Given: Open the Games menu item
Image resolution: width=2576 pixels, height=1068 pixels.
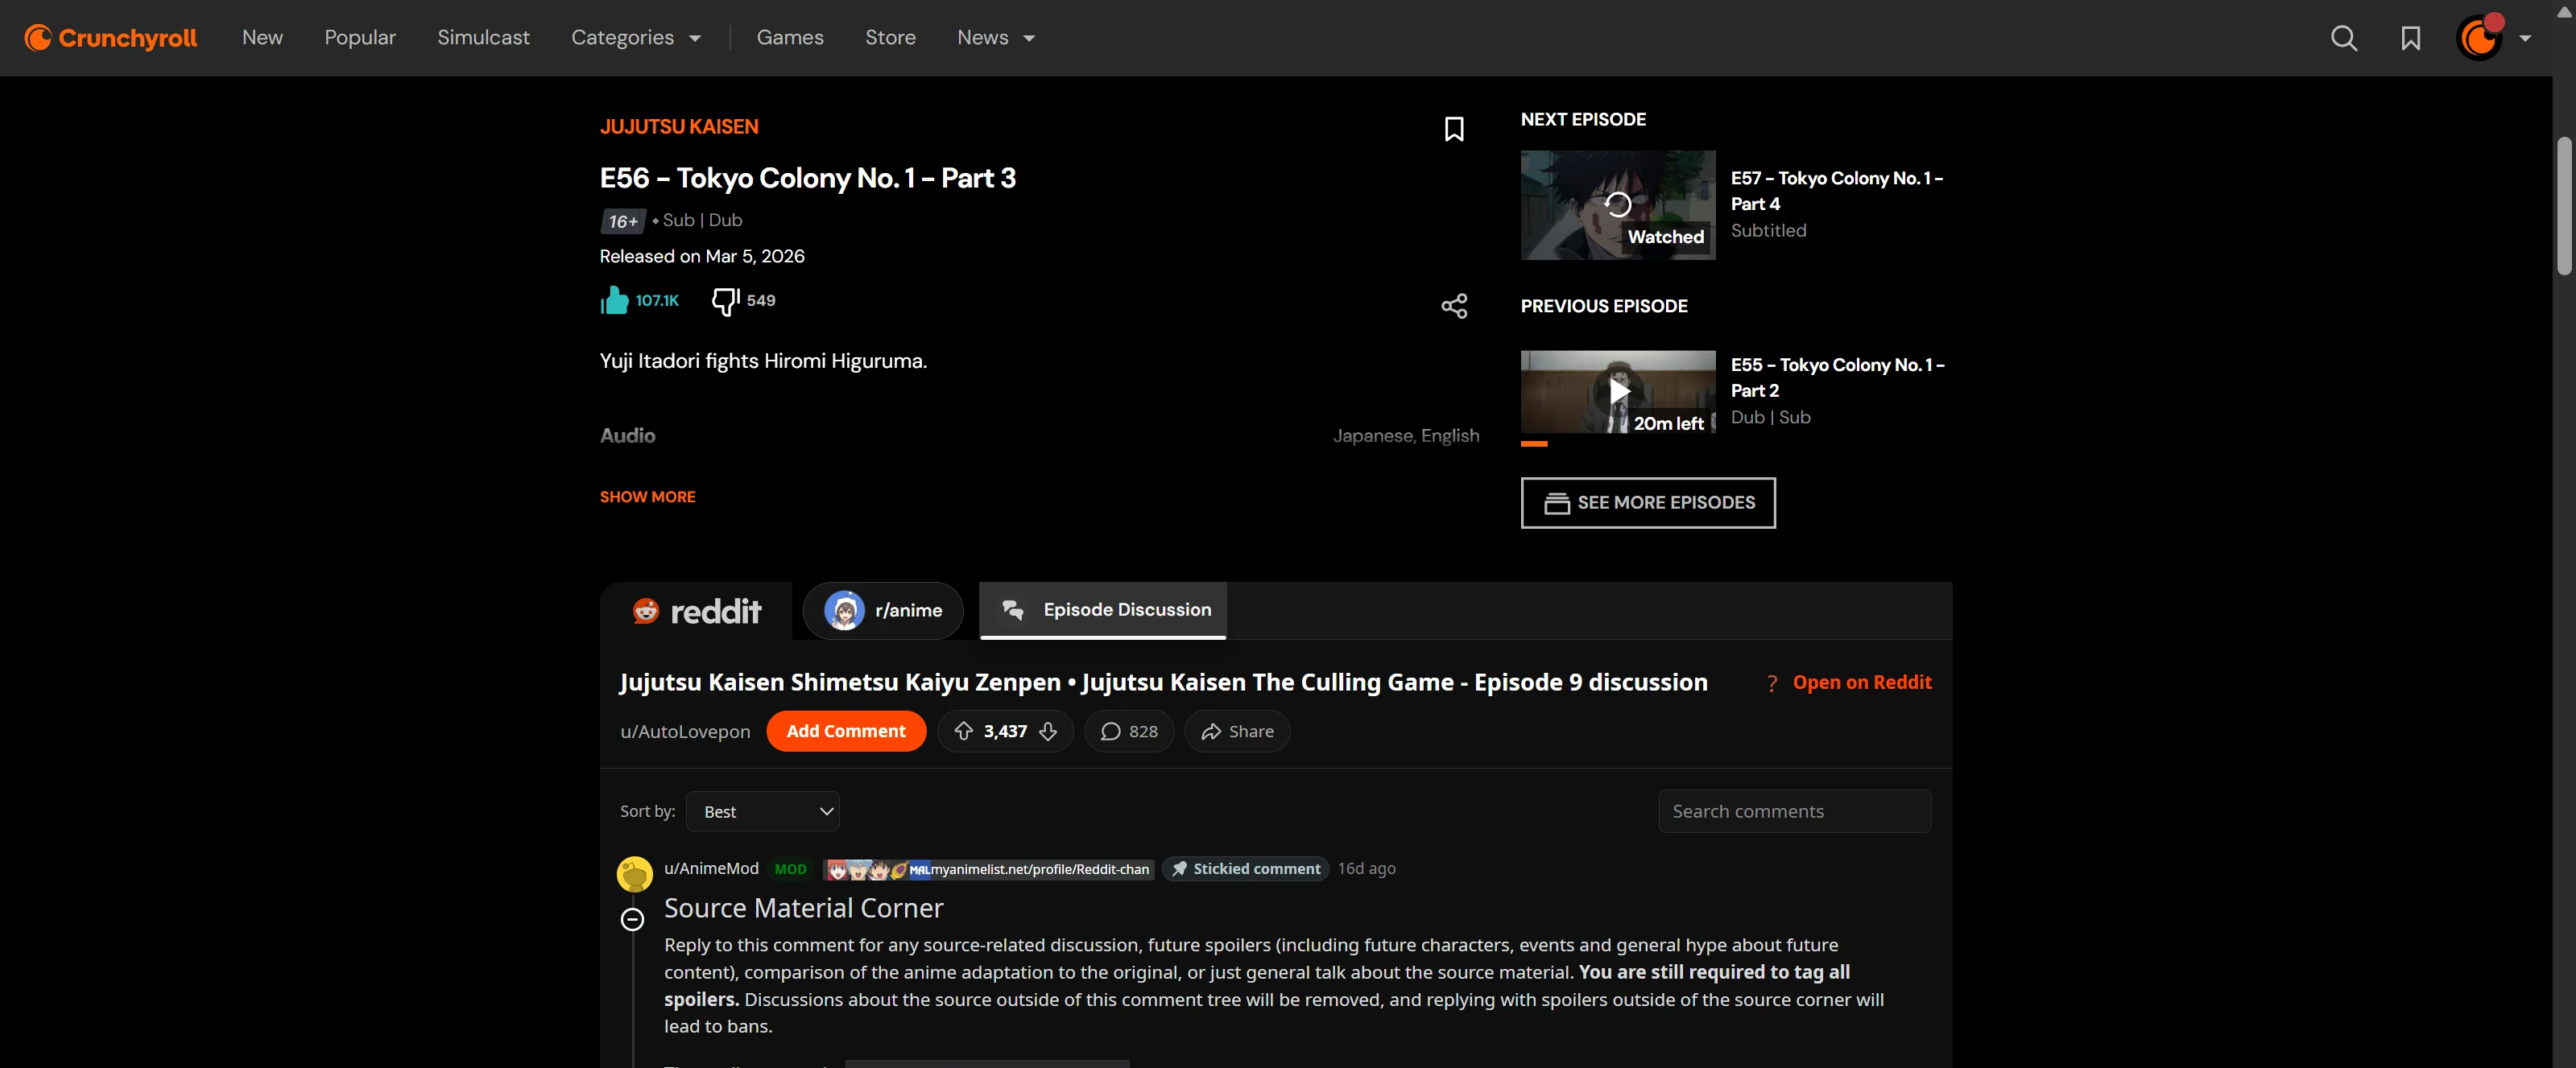Looking at the screenshot, I should tap(790, 38).
